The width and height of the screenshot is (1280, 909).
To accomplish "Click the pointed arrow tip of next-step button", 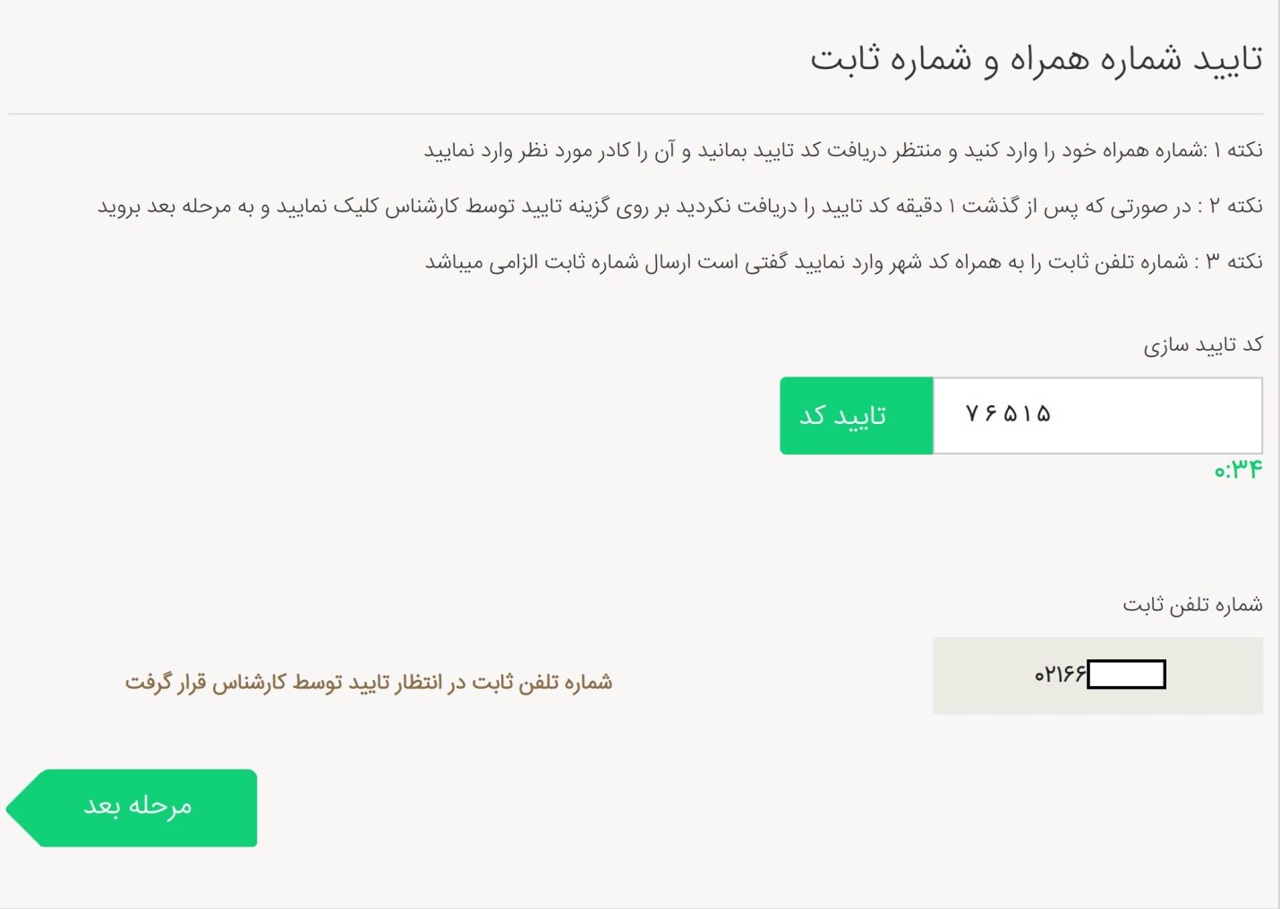I will [x=20, y=809].
